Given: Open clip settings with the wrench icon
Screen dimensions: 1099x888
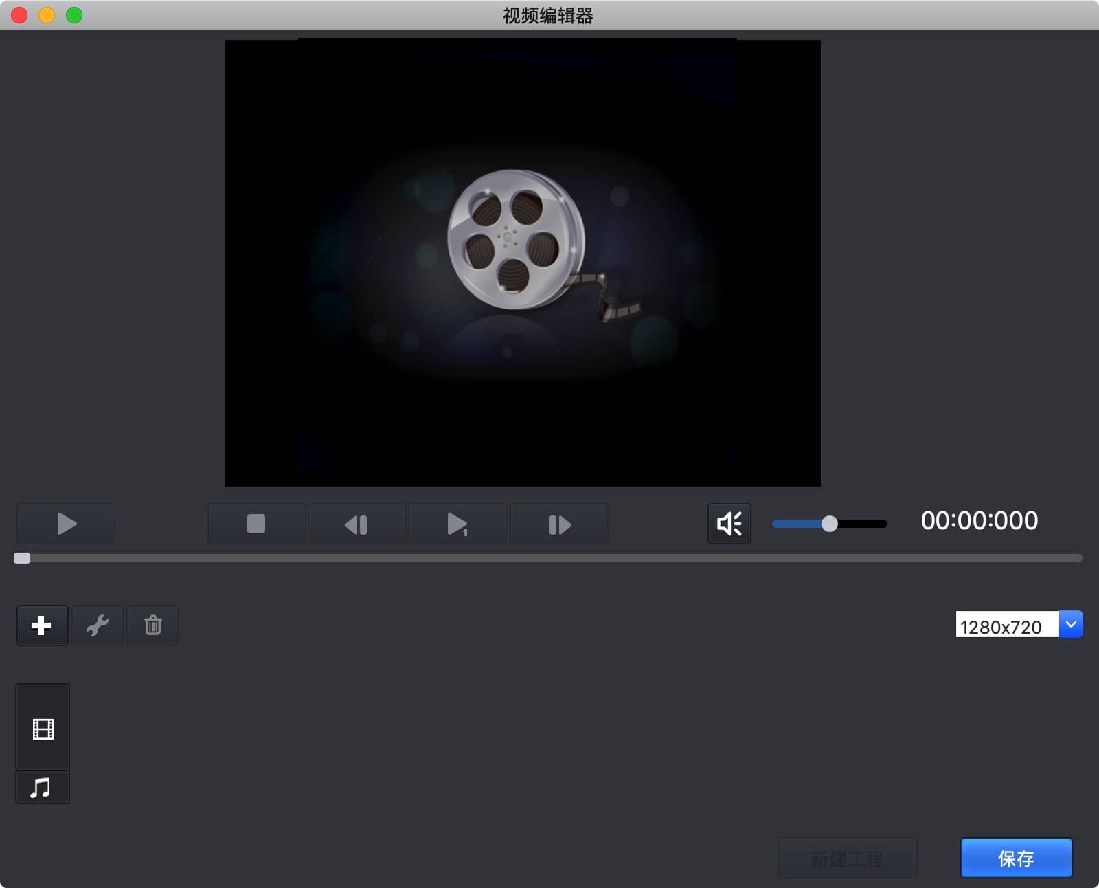Looking at the screenshot, I should pos(98,625).
